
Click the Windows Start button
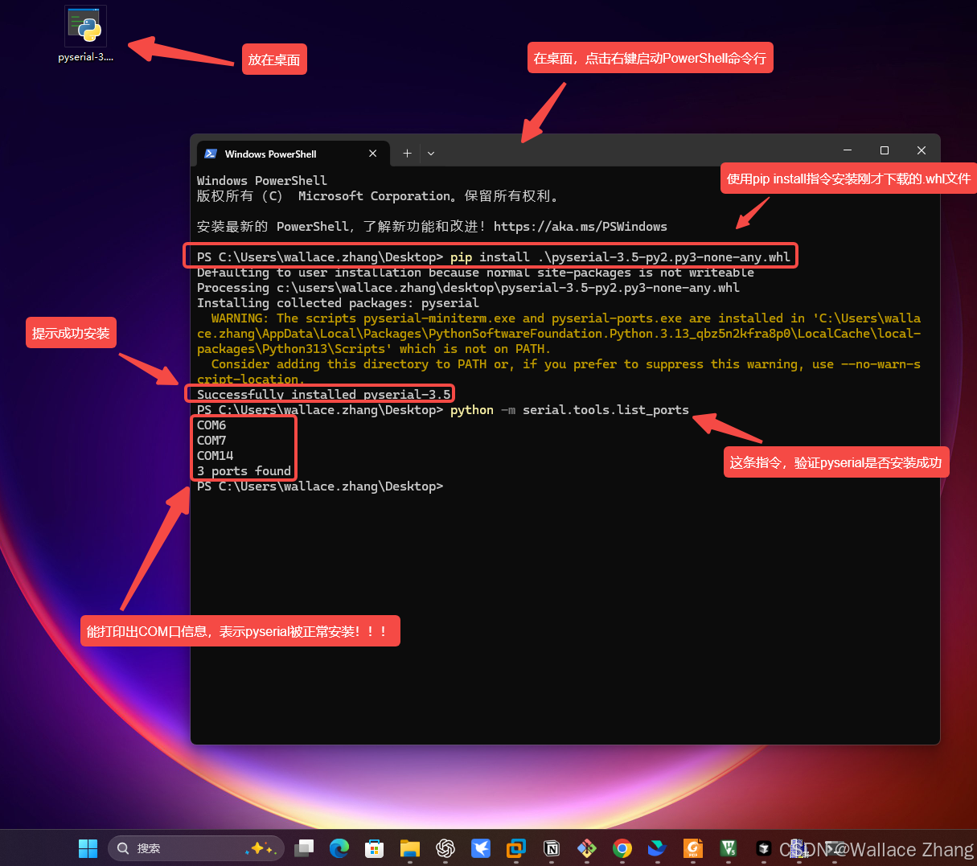(88, 848)
